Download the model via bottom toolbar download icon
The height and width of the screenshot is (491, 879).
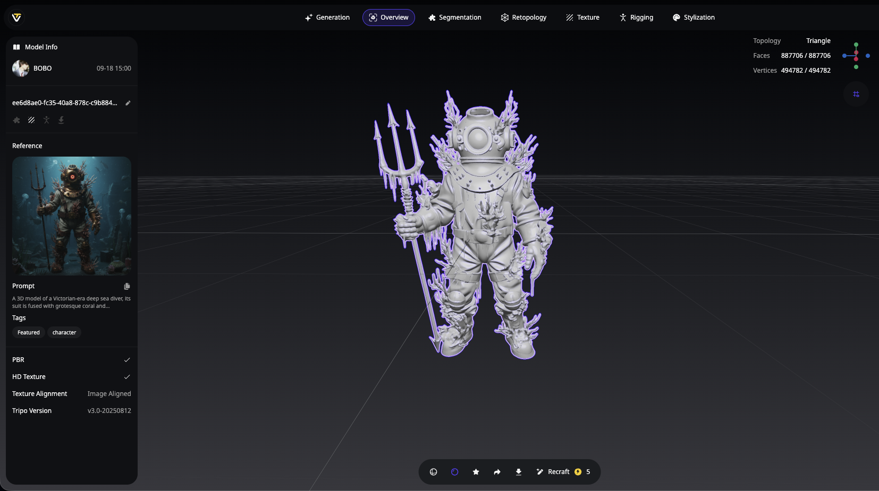pyautogui.click(x=518, y=472)
